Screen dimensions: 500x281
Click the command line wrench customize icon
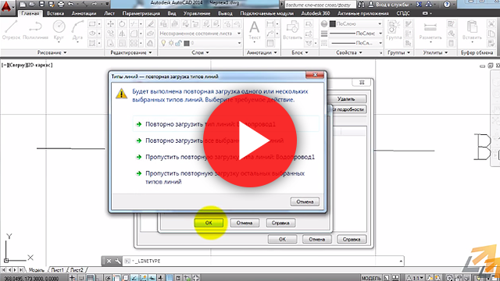[x=118, y=261]
